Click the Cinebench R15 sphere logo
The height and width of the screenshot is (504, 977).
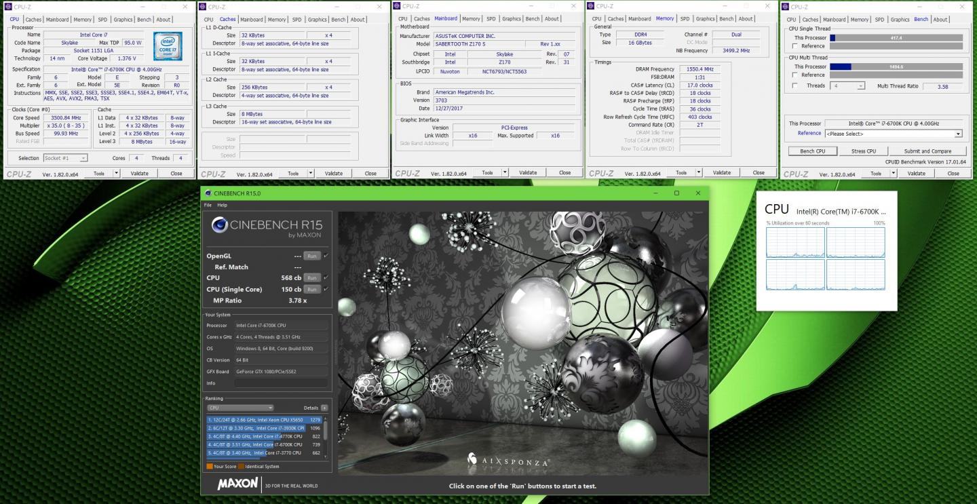(x=219, y=225)
